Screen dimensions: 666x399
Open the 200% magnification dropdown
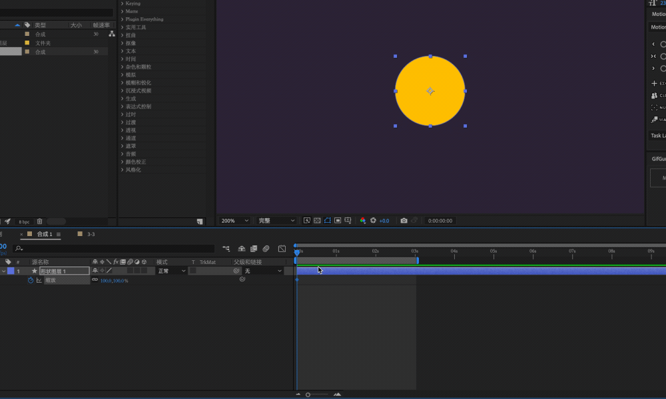(235, 221)
